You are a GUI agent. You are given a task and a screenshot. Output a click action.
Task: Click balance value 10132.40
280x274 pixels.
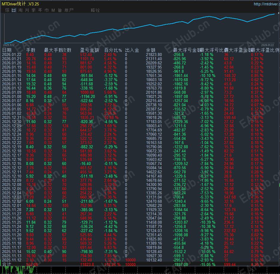pos(154,260)
